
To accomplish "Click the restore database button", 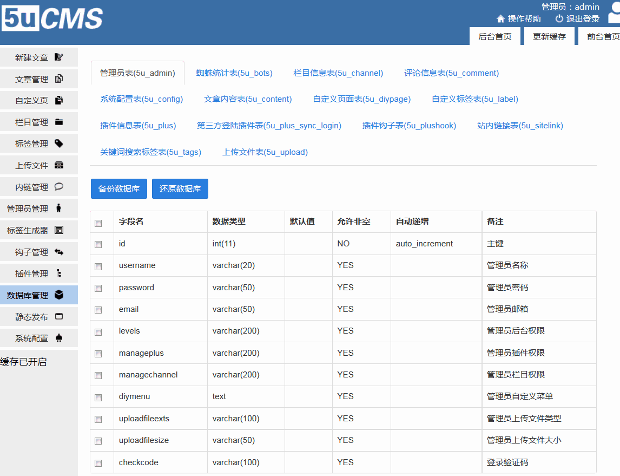I will [x=180, y=189].
